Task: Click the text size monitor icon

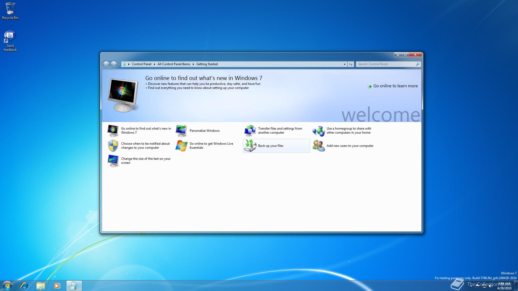Action: click(x=113, y=161)
